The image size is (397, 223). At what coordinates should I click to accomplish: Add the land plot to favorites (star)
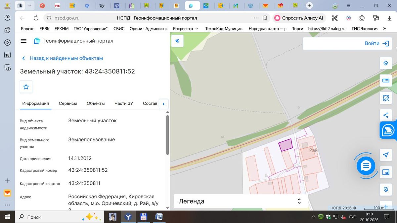click(x=26, y=87)
